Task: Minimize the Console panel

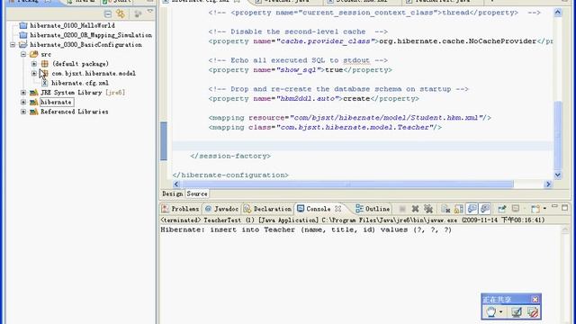Action: click(554, 207)
